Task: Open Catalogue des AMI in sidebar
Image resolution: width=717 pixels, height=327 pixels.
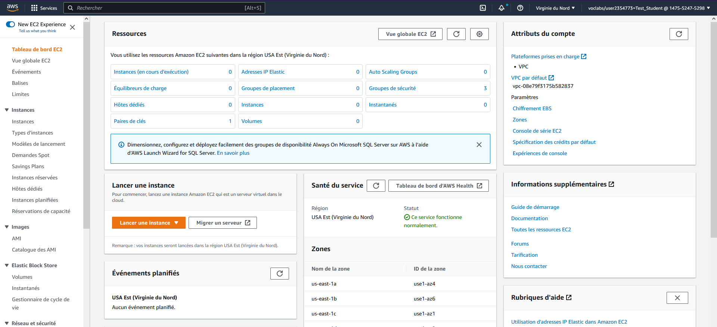Action: 34,250
